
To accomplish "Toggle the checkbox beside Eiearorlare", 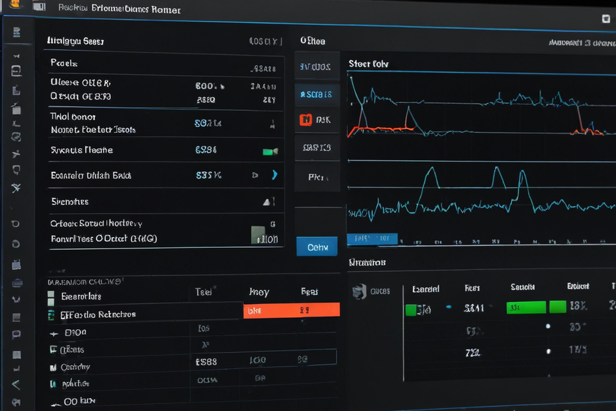I will click(x=50, y=294).
